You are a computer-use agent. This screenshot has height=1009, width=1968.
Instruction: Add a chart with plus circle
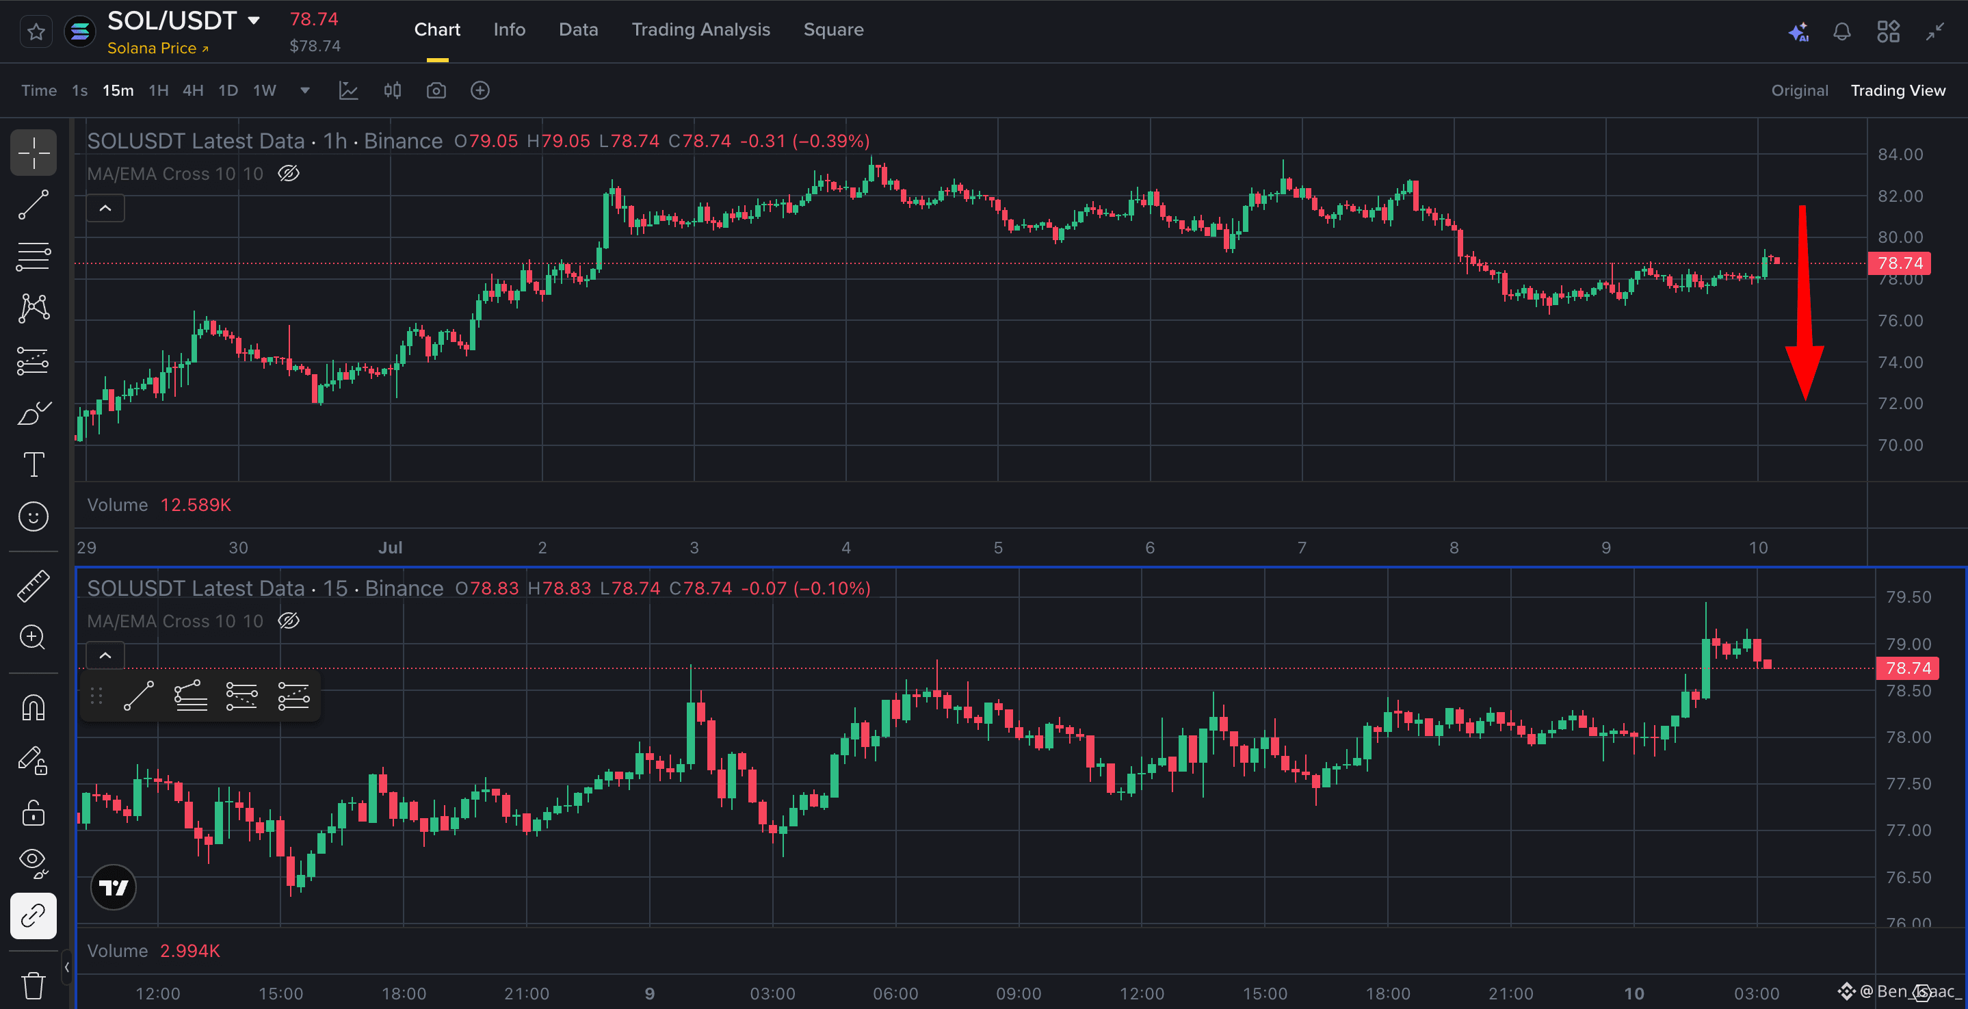pyautogui.click(x=480, y=90)
